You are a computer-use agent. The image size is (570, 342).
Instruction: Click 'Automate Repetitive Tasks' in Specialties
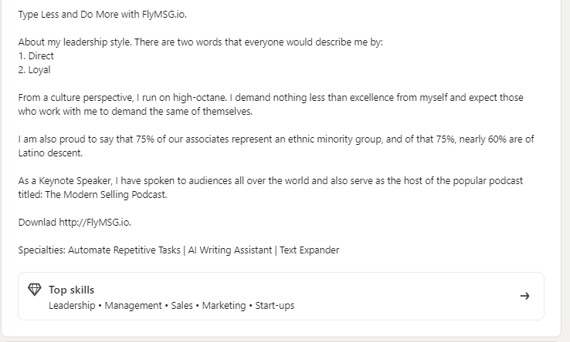click(124, 250)
